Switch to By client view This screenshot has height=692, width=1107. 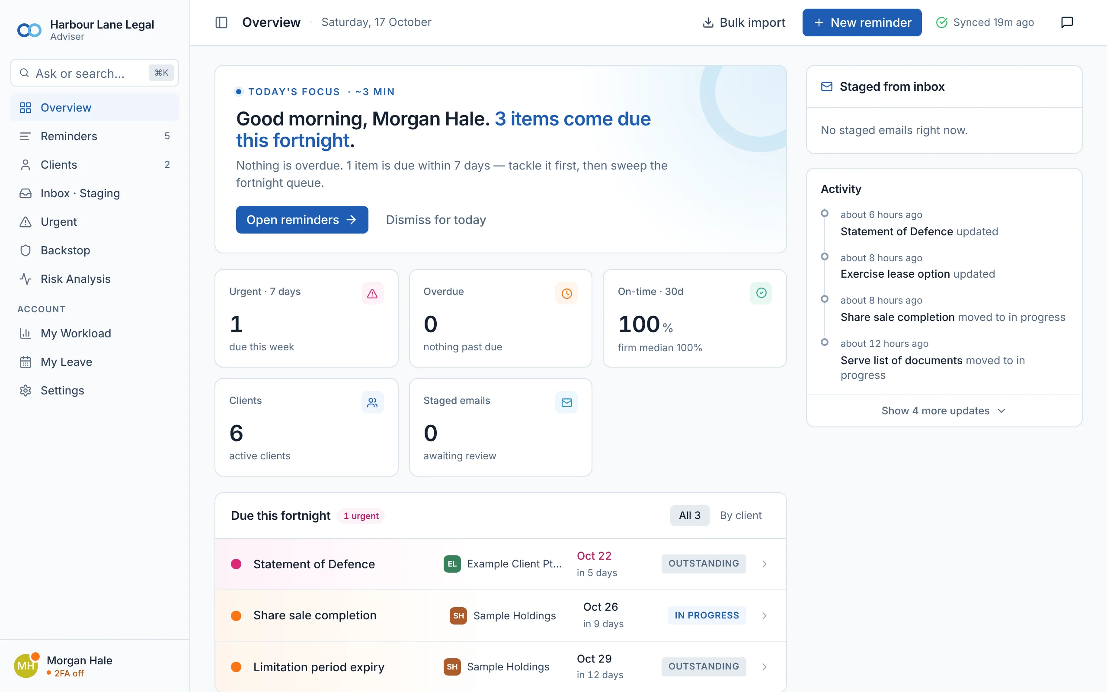point(741,516)
